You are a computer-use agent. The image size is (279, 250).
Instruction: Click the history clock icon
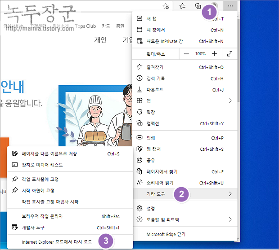pos(139,78)
